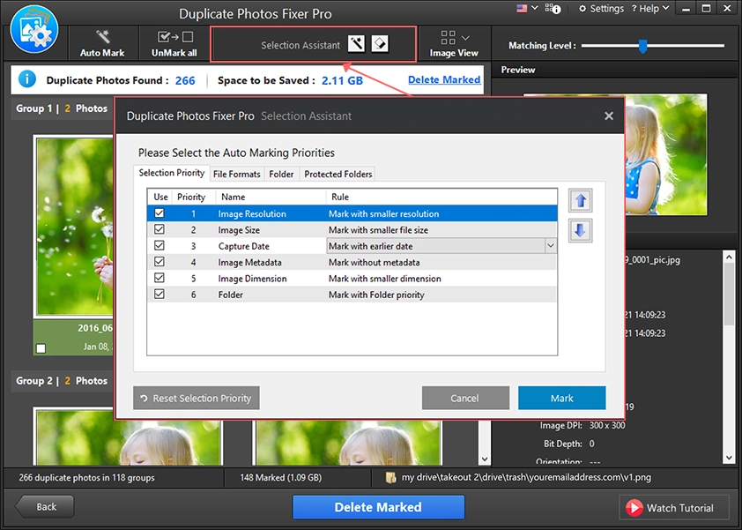Viewport: 742px width, 530px height.
Task: Click the Preview image of the girl
Action: [666, 154]
